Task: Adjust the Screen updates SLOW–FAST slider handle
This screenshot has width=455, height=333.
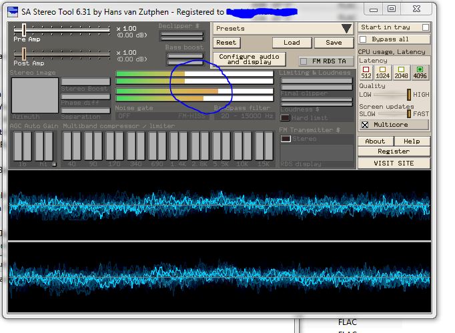Action: [x=408, y=114]
